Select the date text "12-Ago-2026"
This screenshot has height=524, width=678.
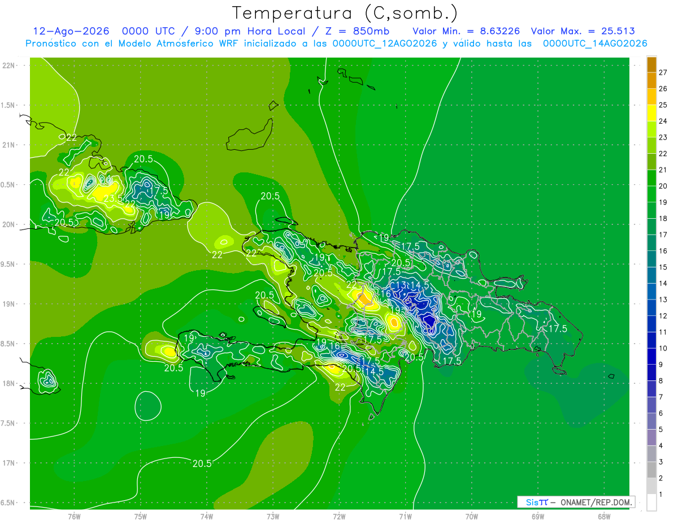(71, 31)
